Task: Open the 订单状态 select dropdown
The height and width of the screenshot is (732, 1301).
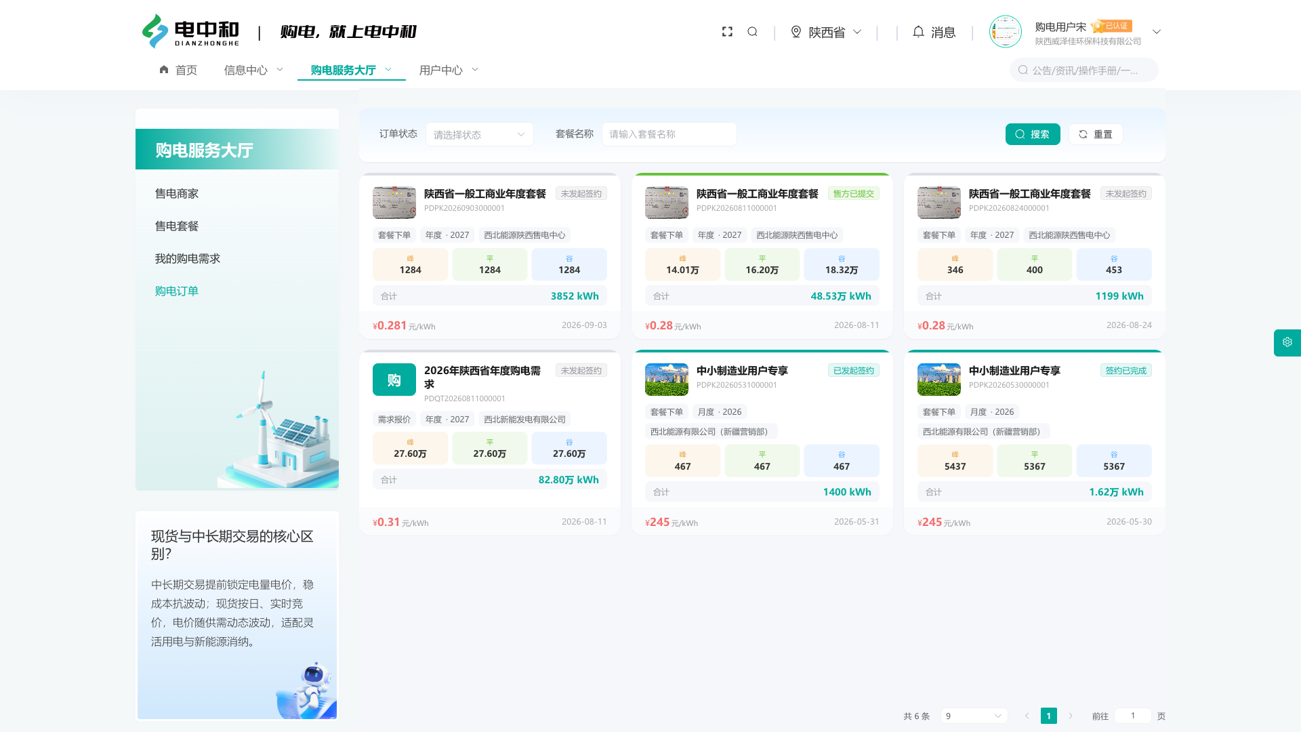Action: pyautogui.click(x=480, y=134)
